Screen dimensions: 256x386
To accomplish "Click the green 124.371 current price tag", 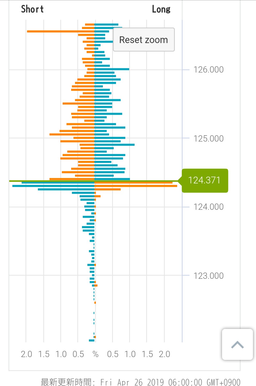I will point(205,180).
